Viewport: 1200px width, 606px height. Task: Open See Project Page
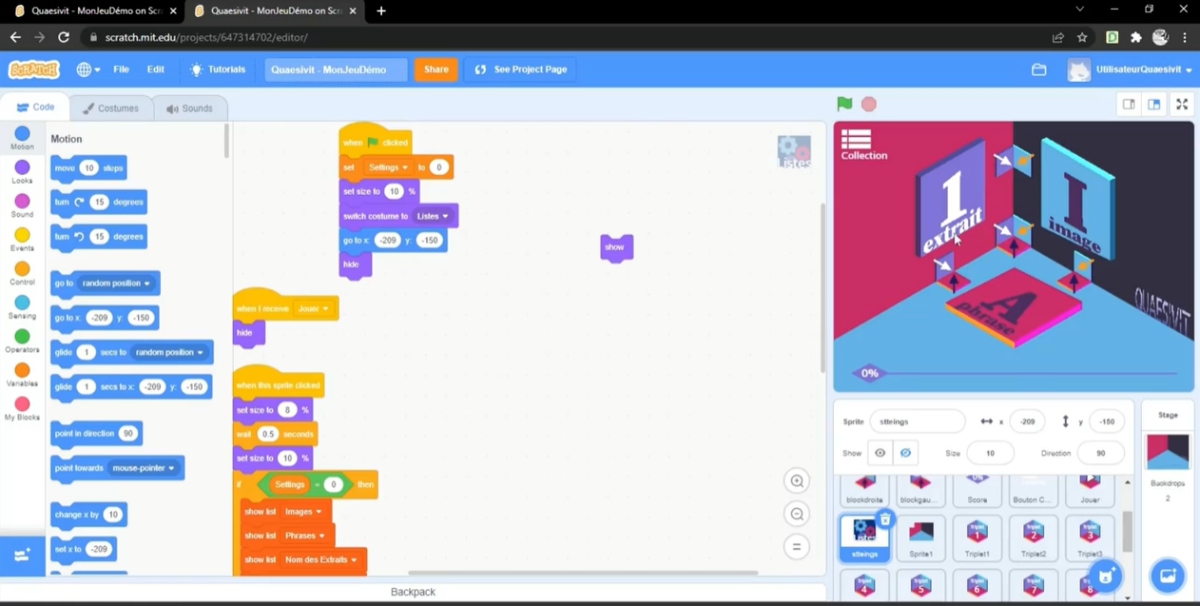coord(521,69)
